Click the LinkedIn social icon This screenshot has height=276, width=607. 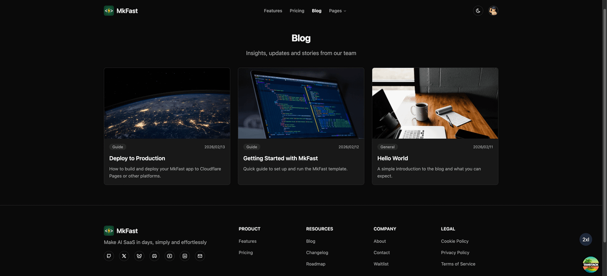coord(185,256)
